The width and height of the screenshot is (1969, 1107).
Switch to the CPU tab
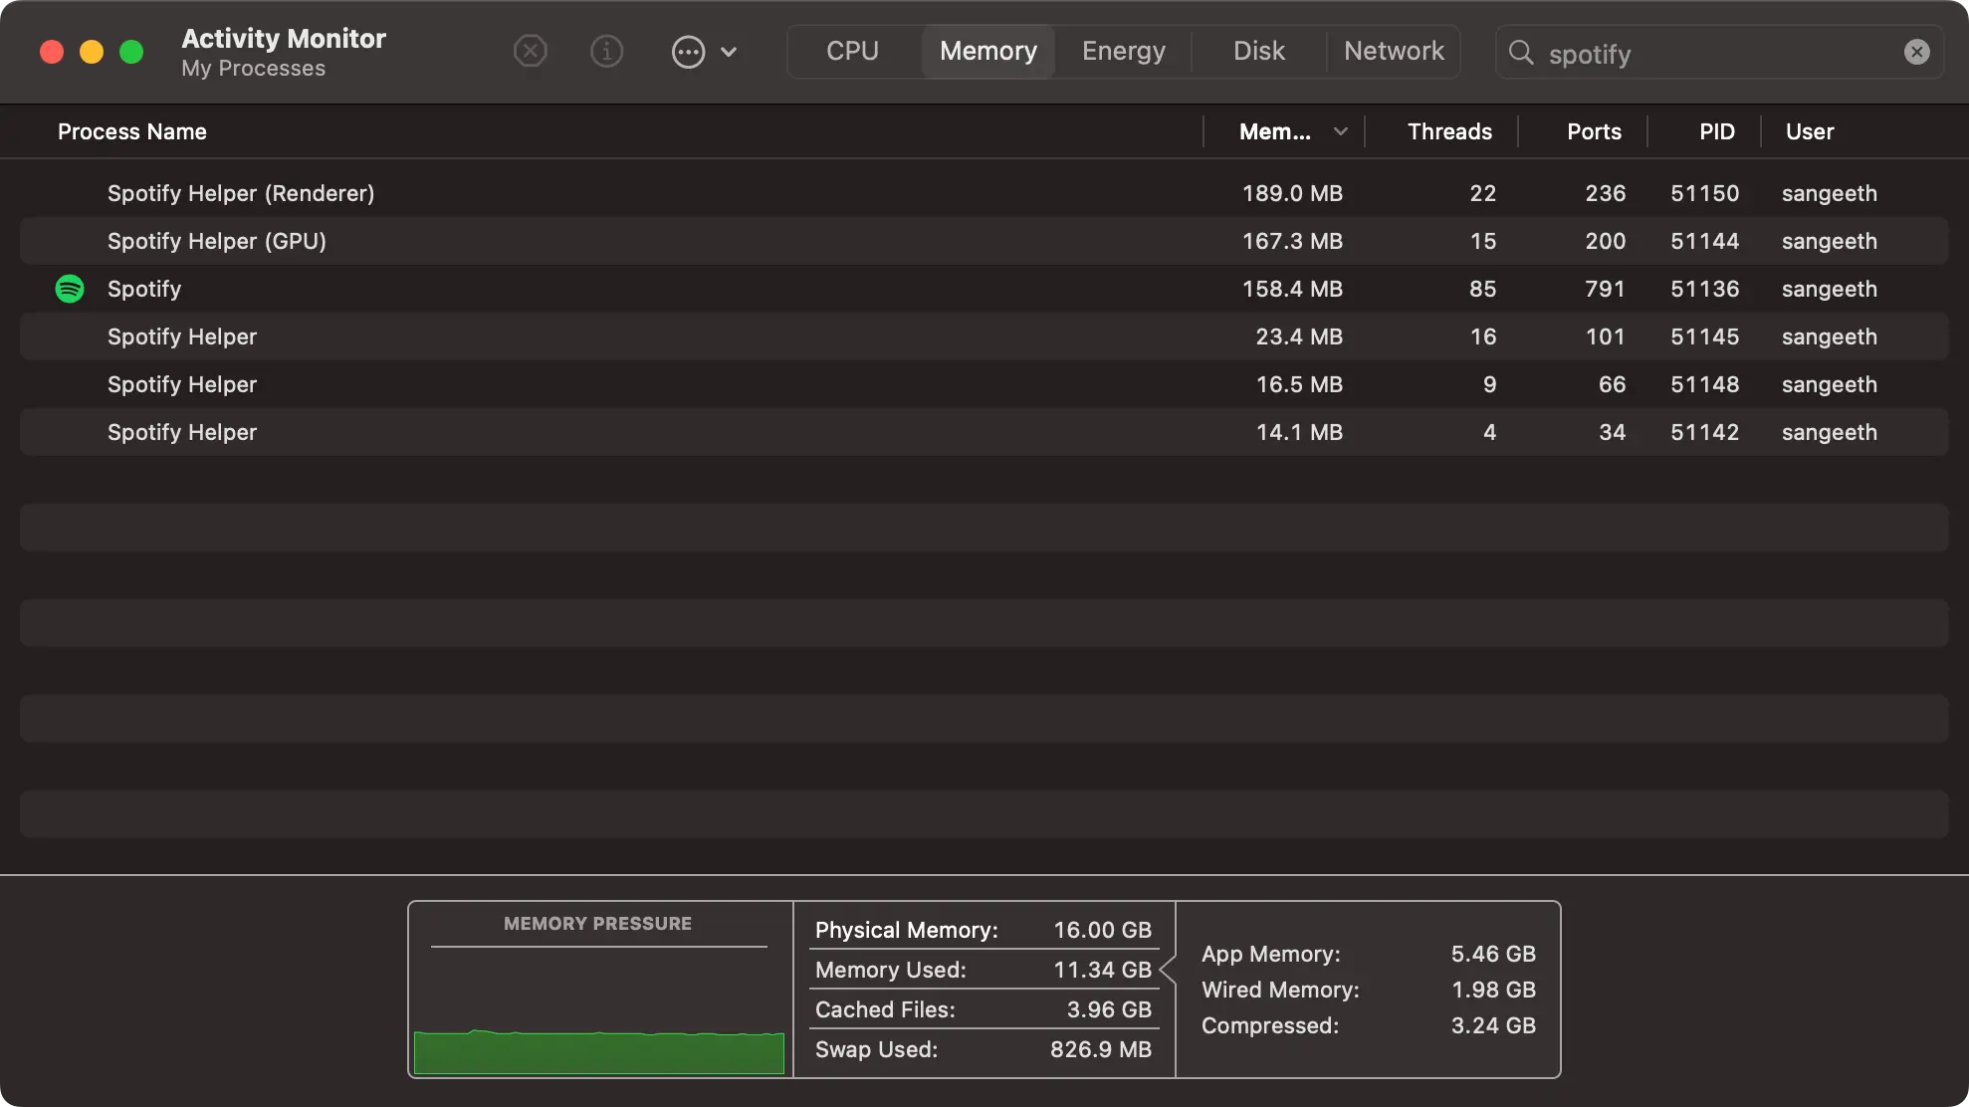(852, 51)
